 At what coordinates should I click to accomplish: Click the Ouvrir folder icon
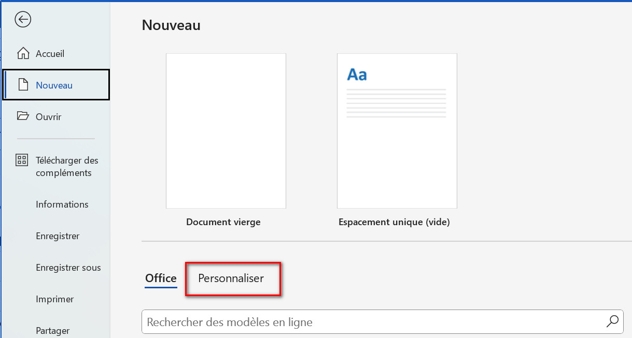(x=23, y=116)
